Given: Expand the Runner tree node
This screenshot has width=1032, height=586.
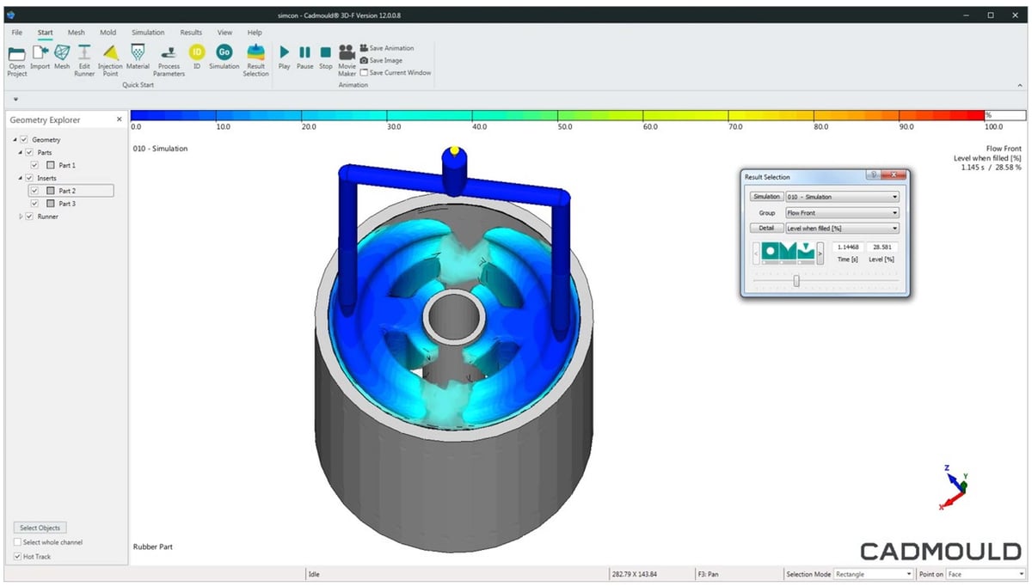Looking at the screenshot, I should point(21,217).
